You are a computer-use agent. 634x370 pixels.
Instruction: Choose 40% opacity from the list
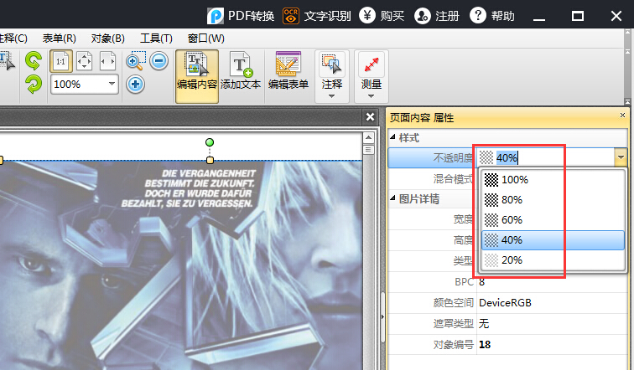click(x=553, y=240)
